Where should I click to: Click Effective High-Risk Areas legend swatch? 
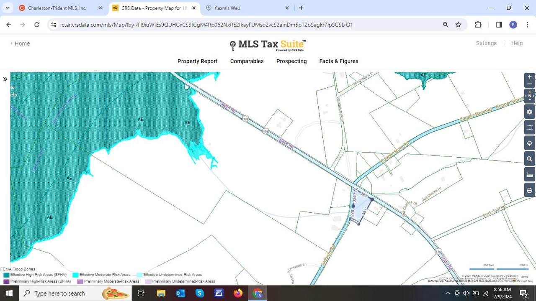[6, 275]
